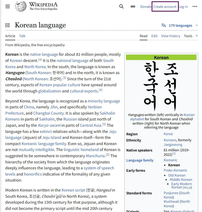
Task: Select the Edit tab
Action: pyautogui.click(x=154, y=36)
